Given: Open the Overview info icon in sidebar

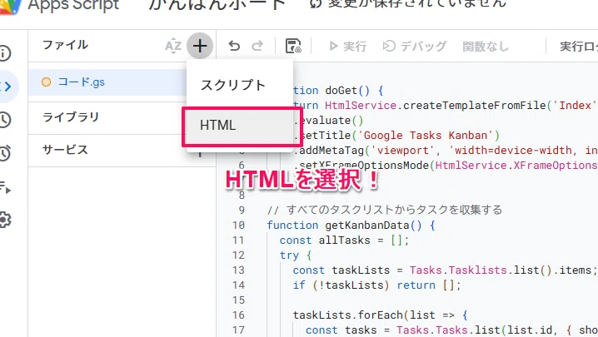Looking at the screenshot, I should pos(5,53).
